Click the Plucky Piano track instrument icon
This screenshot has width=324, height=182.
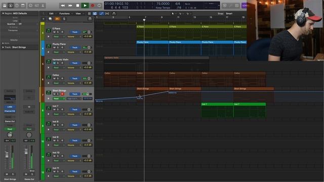[49, 46]
